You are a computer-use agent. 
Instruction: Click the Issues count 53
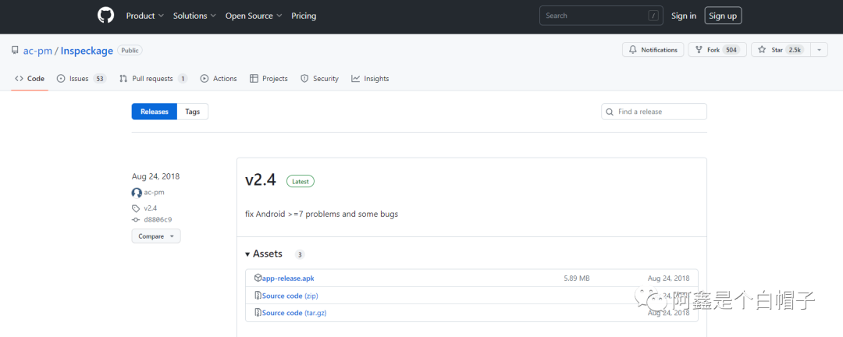point(99,79)
